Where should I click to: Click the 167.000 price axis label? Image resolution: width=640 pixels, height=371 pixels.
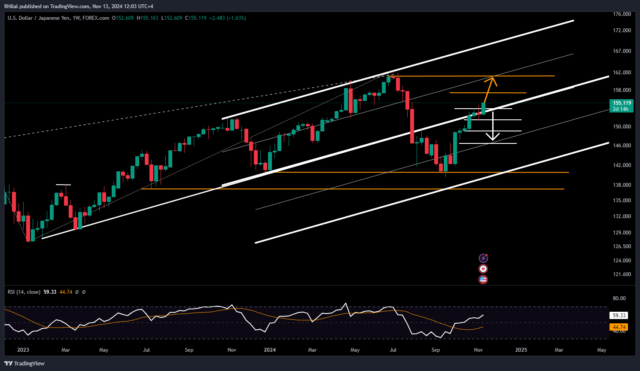pos(622,51)
